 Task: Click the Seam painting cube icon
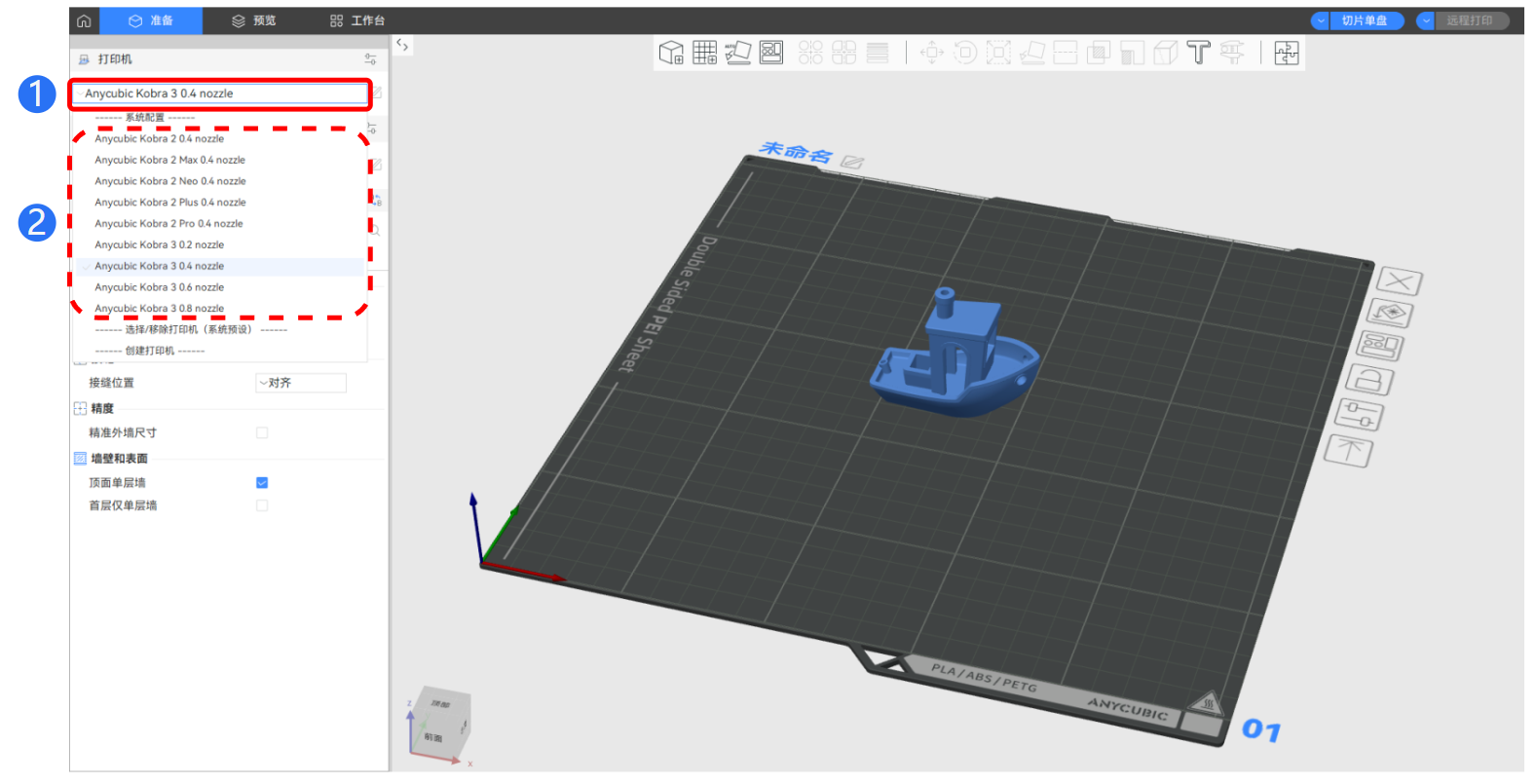(x=1166, y=53)
